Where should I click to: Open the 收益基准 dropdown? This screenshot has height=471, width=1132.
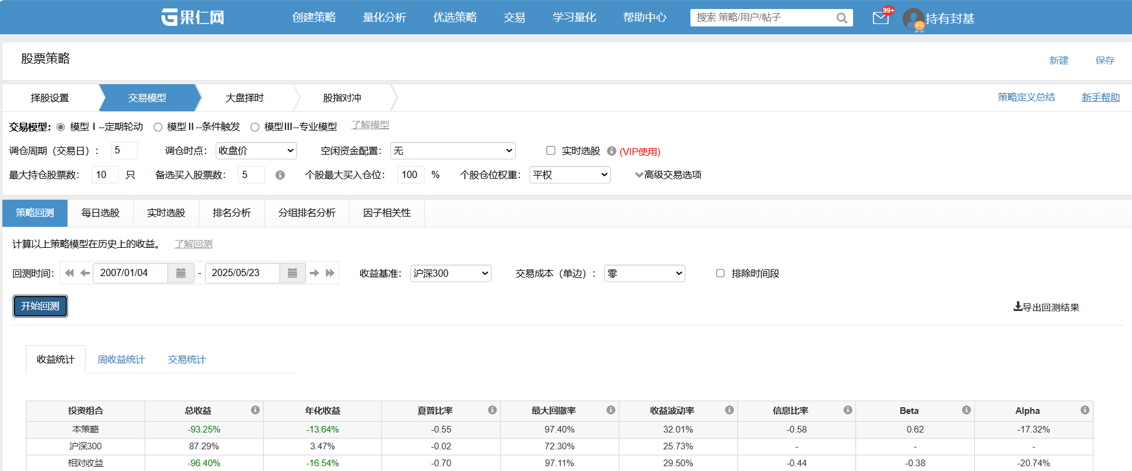tap(450, 273)
